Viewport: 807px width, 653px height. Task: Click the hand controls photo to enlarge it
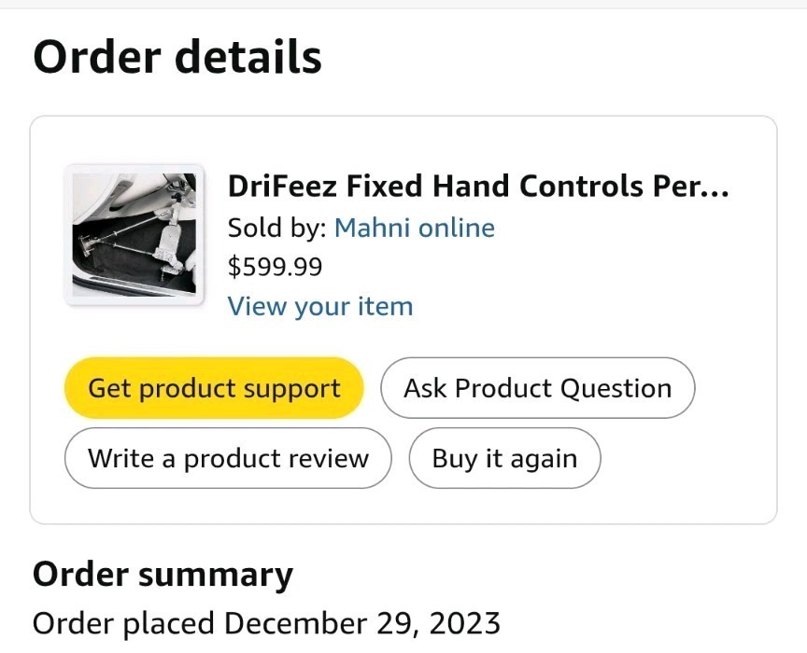134,234
